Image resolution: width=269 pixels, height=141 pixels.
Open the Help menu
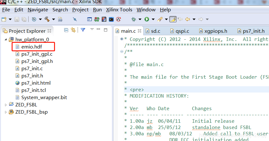click(x=165, y=10)
